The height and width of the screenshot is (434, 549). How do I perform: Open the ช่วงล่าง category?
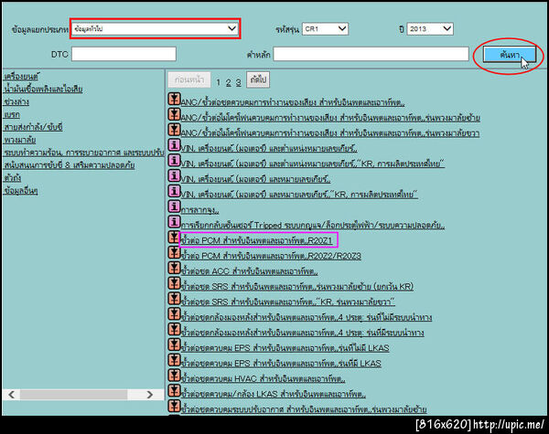[x=16, y=101]
